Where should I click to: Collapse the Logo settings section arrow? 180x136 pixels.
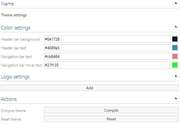click(176, 76)
